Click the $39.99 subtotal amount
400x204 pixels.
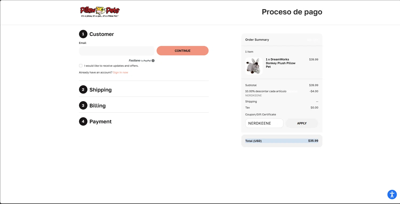[314, 85]
